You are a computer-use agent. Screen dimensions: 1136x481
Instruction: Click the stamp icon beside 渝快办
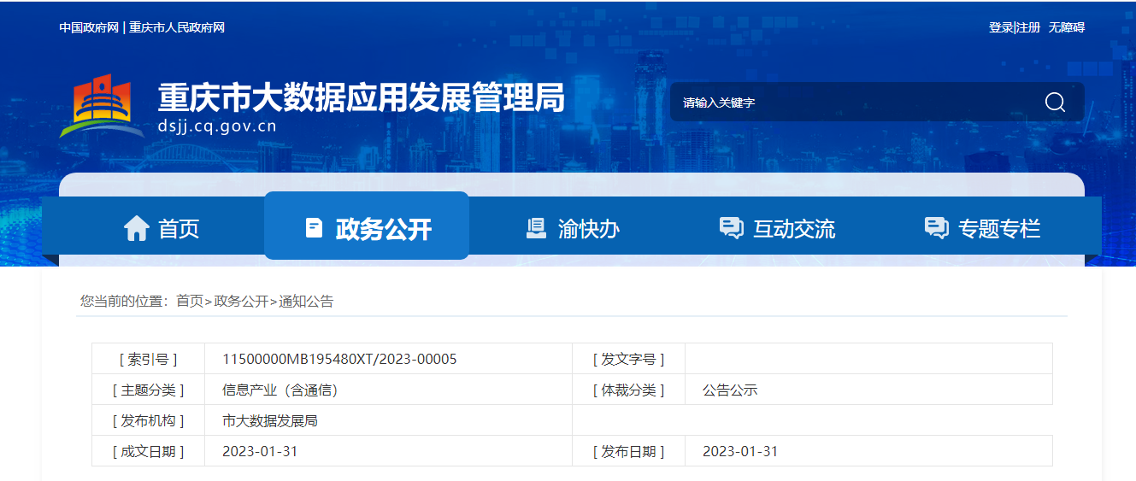pyautogui.click(x=536, y=228)
